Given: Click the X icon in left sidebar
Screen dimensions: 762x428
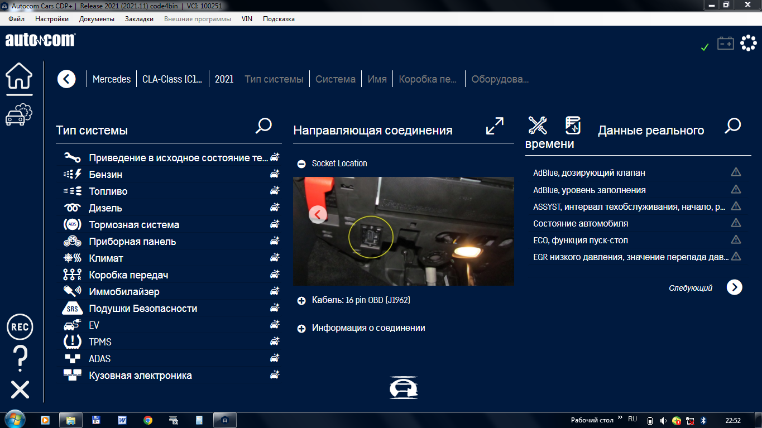Looking at the screenshot, I should pyautogui.click(x=20, y=389).
